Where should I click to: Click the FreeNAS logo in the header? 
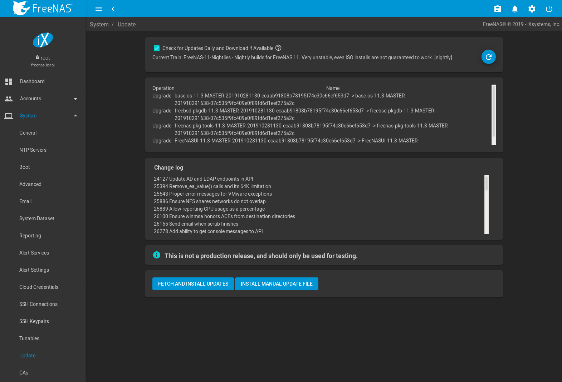pyautogui.click(x=43, y=8)
